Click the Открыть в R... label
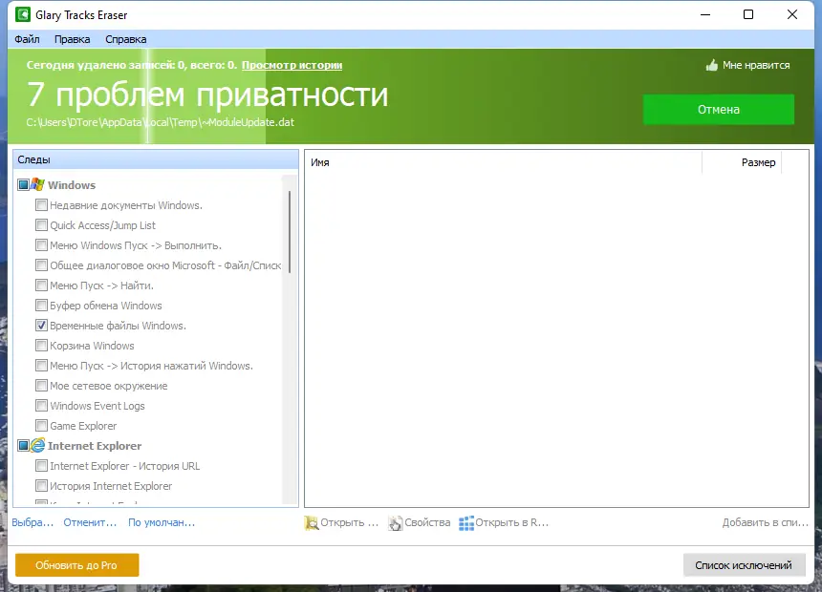The height and width of the screenshot is (592, 822). coord(511,522)
